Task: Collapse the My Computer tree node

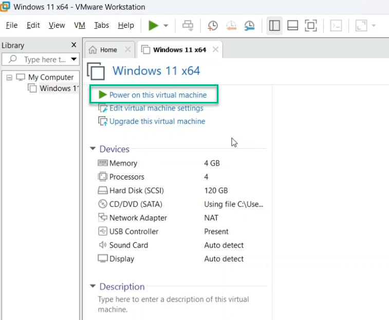Action: (9, 77)
